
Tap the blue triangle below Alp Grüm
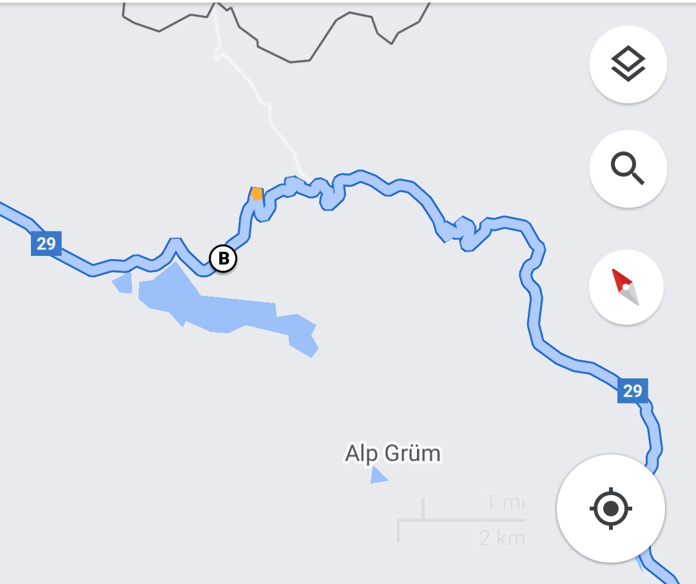tap(378, 475)
